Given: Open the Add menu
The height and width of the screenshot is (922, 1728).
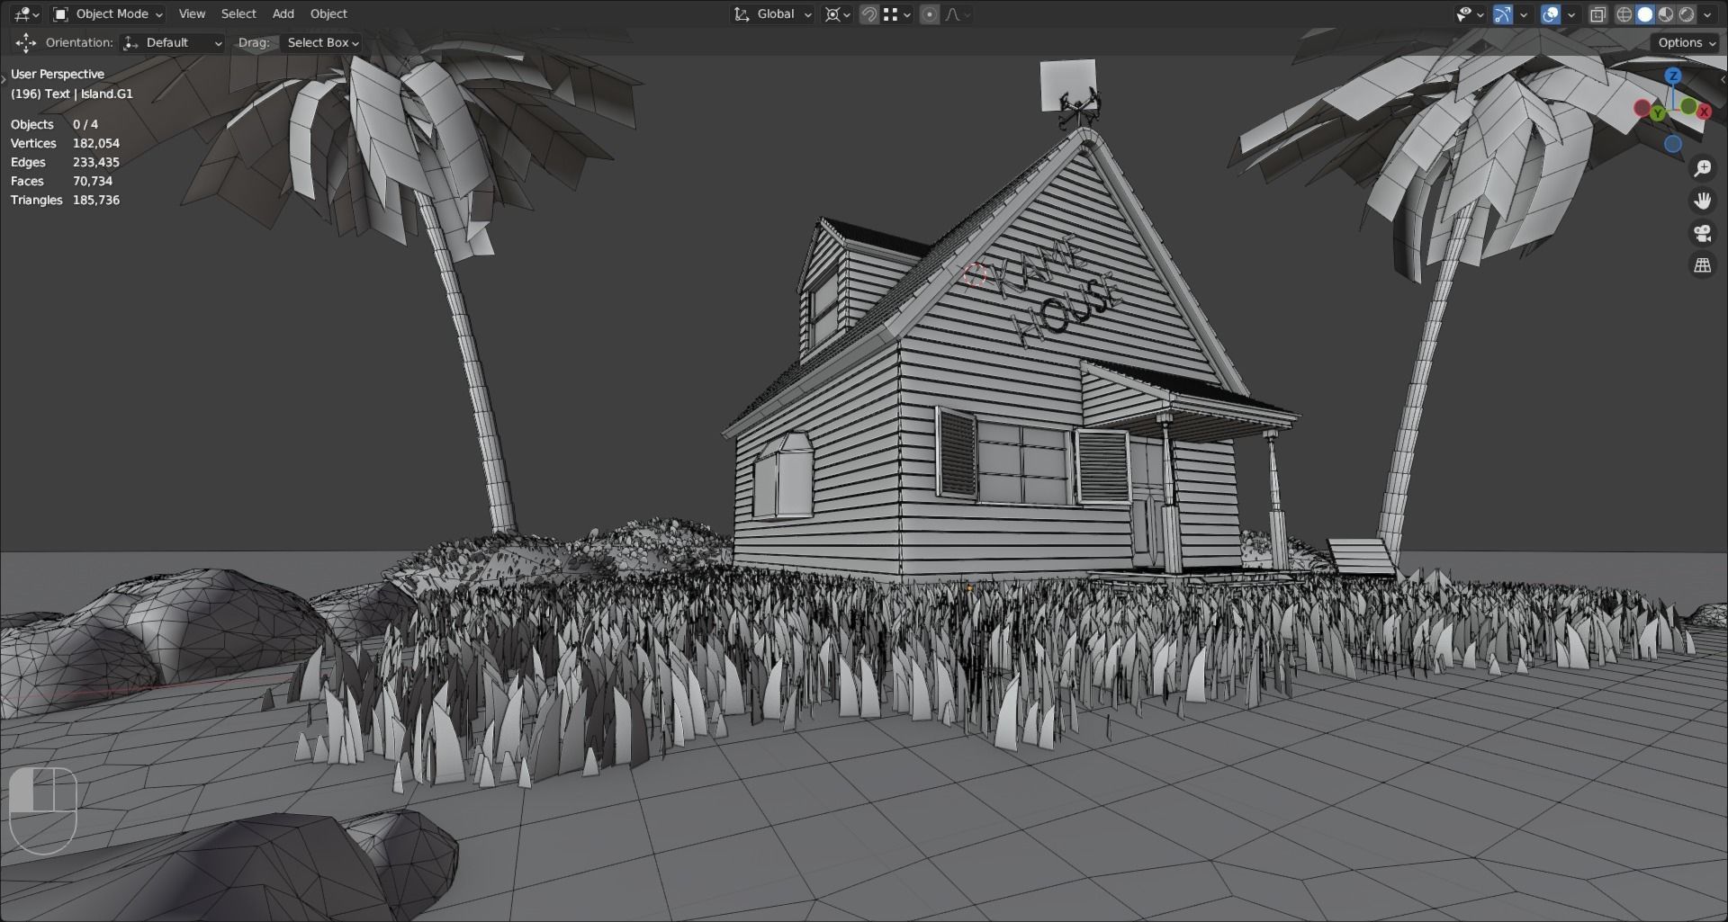Looking at the screenshot, I should pos(283,13).
